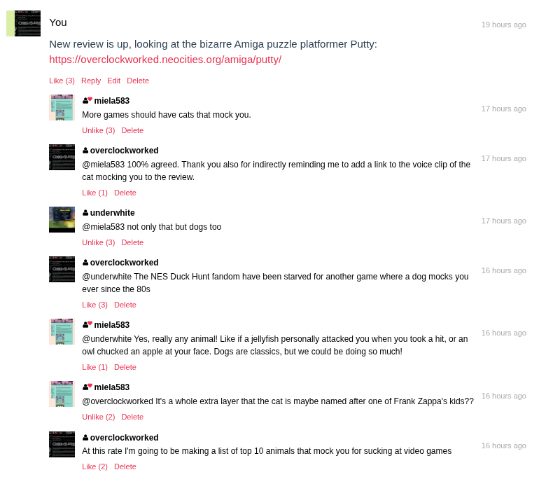
Task: Unlike the Frank Zappa's kids comment
Action: point(98,417)
